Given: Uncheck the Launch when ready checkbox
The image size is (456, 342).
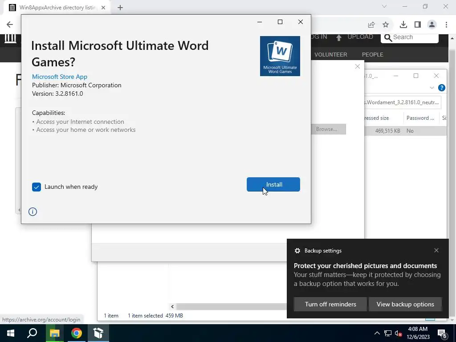Looking at the screenshot, I should point(37,187).
